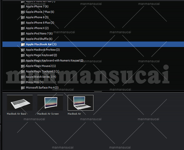This screenshot has height=150, width=184.
Task: Click folder icon beside Apple iPod Nano 7
Action: (x=23, y=34)
